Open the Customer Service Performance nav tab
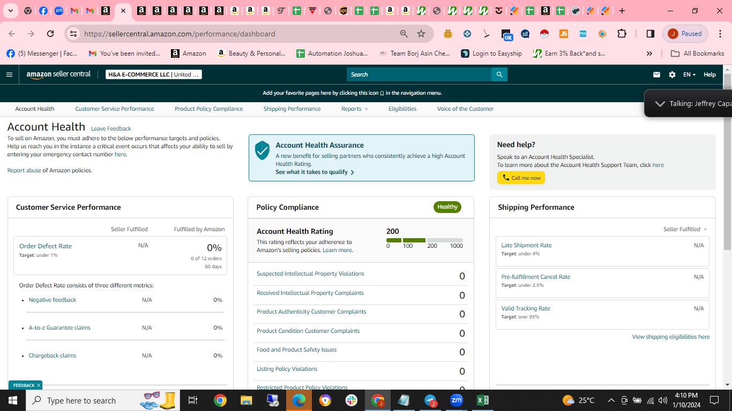Viewport: 732px width, 411px height. pos(115,109)
